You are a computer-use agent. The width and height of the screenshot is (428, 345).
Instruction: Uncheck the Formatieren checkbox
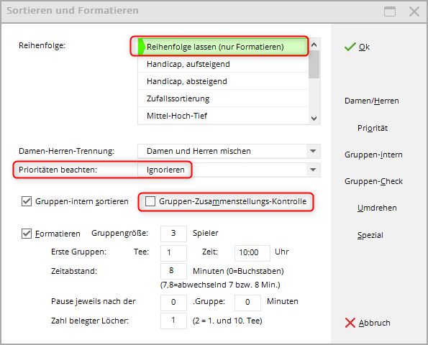[x=27, y=234]
